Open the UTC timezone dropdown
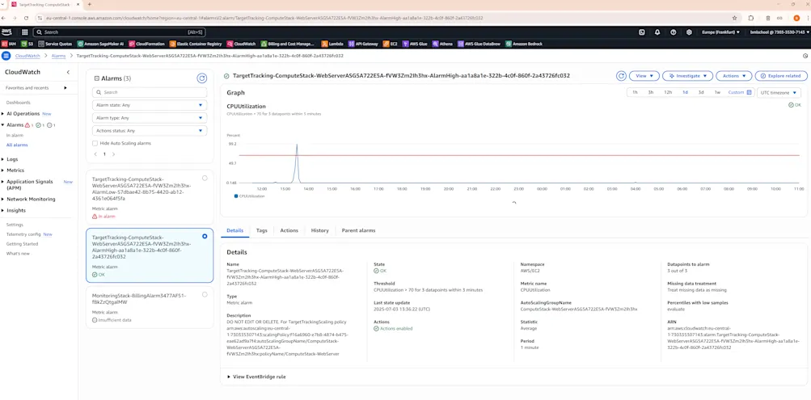The image size is (811, 400). tap(779, 92)
